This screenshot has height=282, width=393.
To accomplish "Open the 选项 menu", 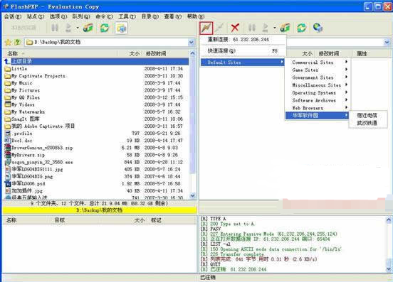I will (58, 16).
